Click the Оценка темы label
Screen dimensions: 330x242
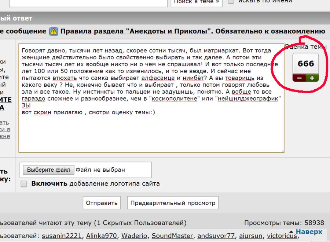(x=305, y=46)
